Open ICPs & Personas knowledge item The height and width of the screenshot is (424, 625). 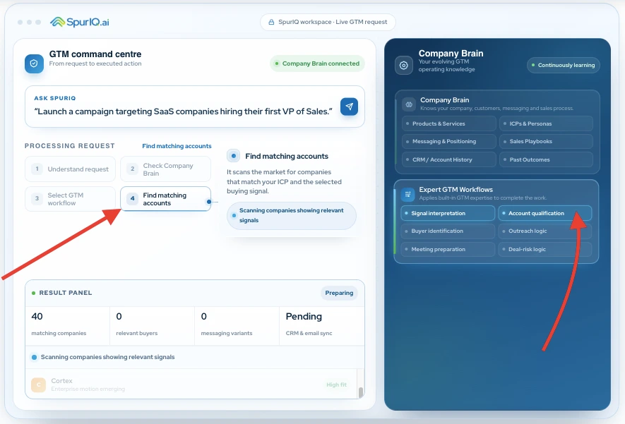point(546,124)
